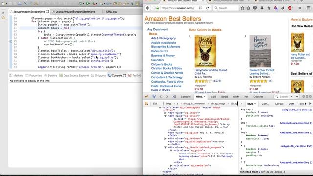This screenshot has width=313, height=176.
Task: Switch to Eclipse Servers view
Action: point(50,75)
